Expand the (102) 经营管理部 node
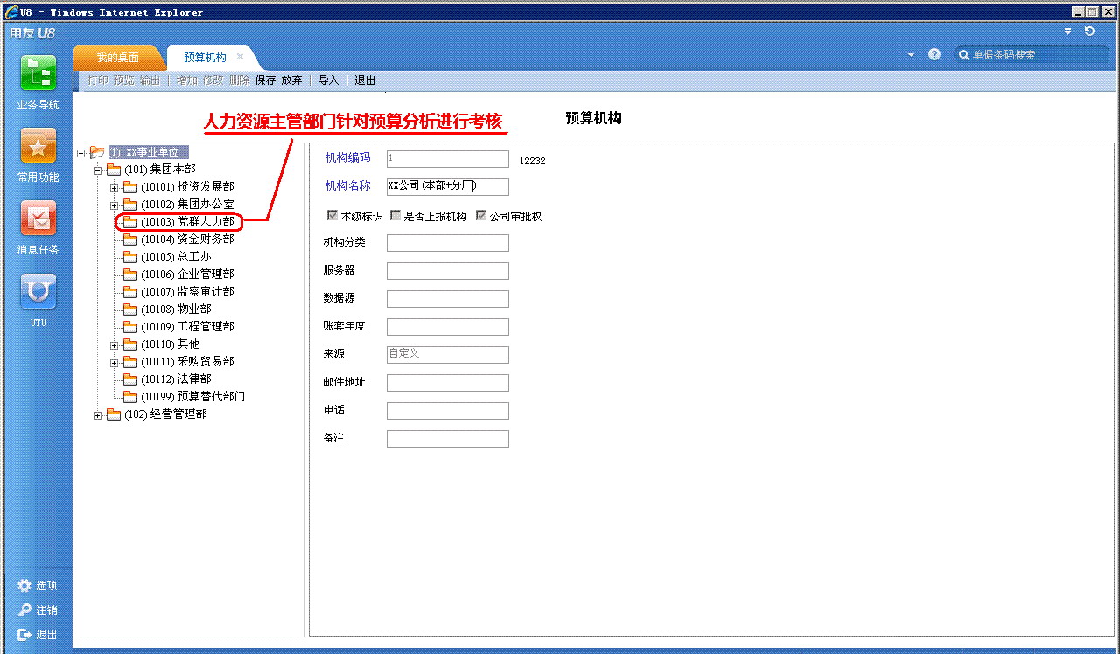The height and width of the screenshot is (654, 1120). coord(98,415)
